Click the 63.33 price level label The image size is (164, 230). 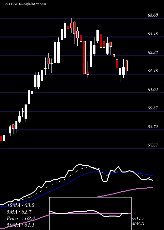coord(153,53)
